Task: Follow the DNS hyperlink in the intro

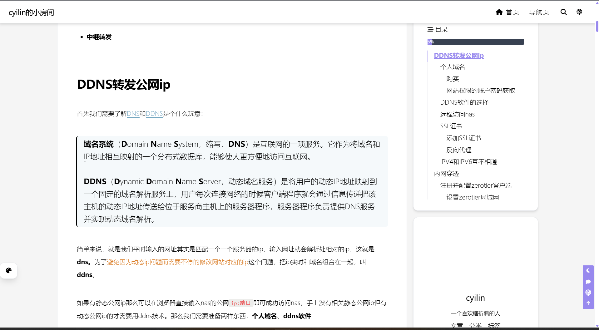Action: pos(133,114)
